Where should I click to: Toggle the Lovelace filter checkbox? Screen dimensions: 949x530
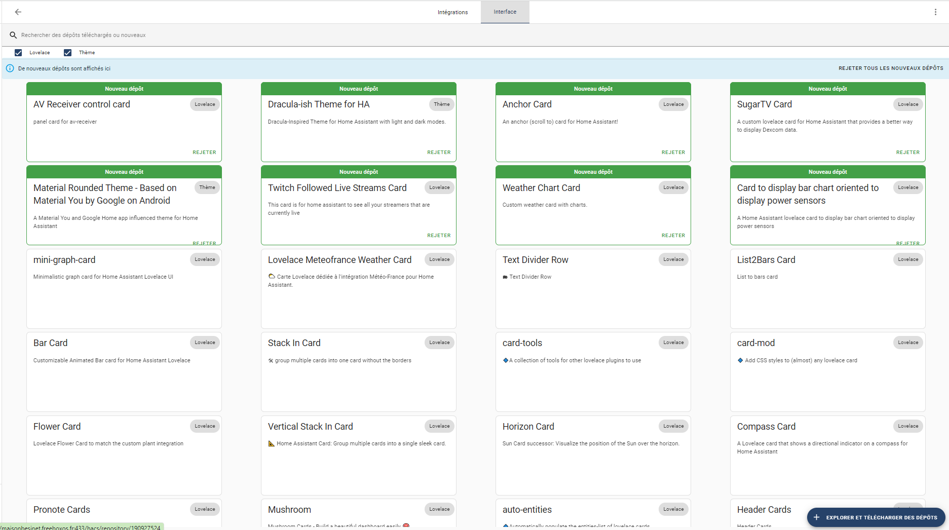point(18,53)
